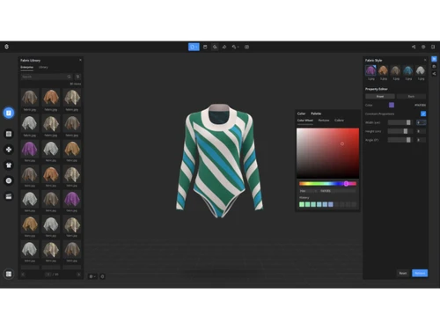Click the Reset button in Fabric Style panel

[x=403, y=273]
